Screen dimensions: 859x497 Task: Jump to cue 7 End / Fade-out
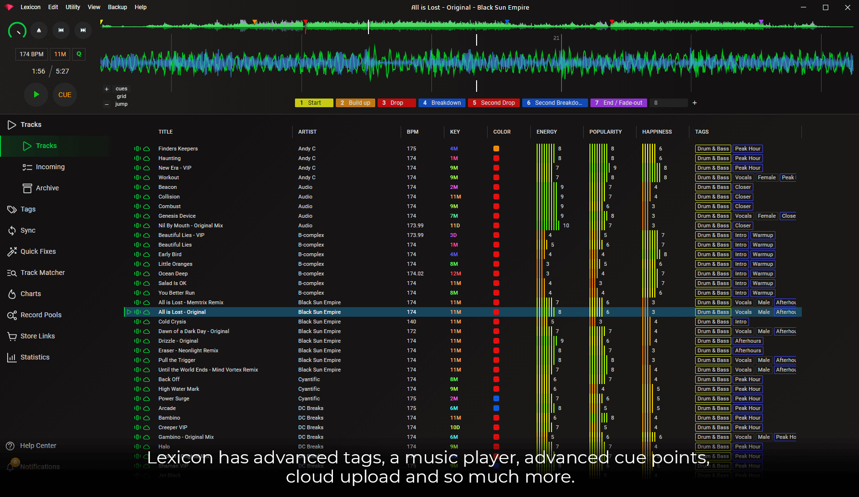click(x=618, y=103)
